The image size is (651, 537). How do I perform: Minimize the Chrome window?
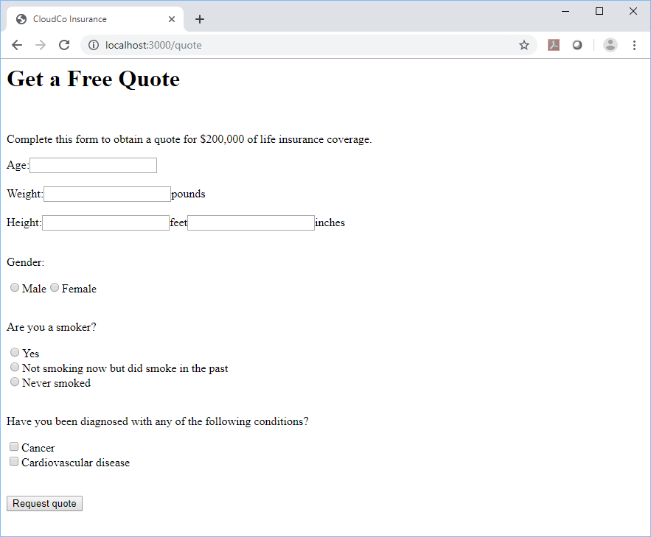click(565, 11)
